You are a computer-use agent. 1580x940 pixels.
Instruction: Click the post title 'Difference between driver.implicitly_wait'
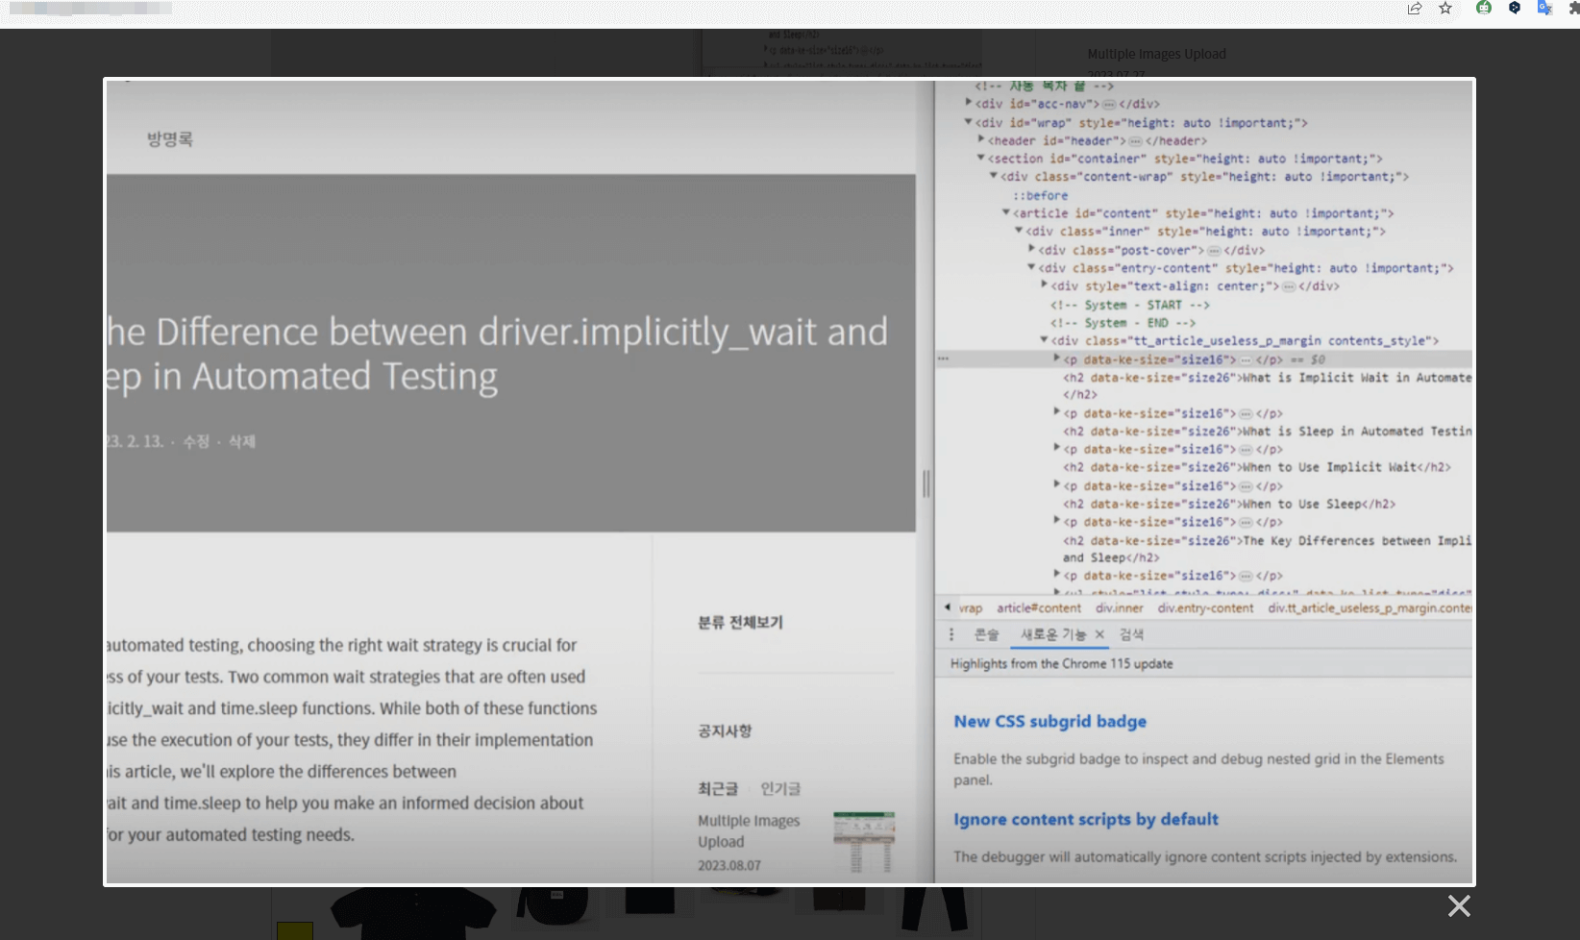point(497,354)
